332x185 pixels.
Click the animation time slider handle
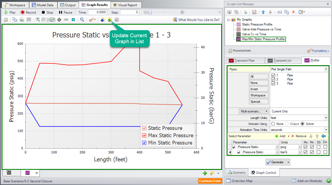(x=149, y=12)
